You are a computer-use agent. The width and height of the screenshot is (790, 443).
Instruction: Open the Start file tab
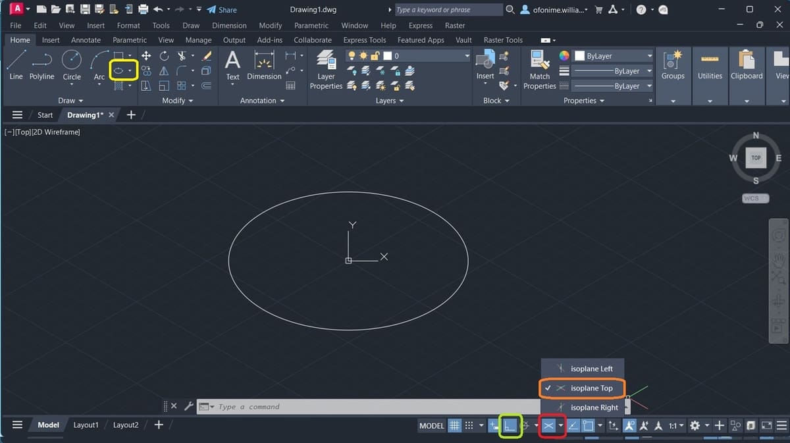(45, 115)
